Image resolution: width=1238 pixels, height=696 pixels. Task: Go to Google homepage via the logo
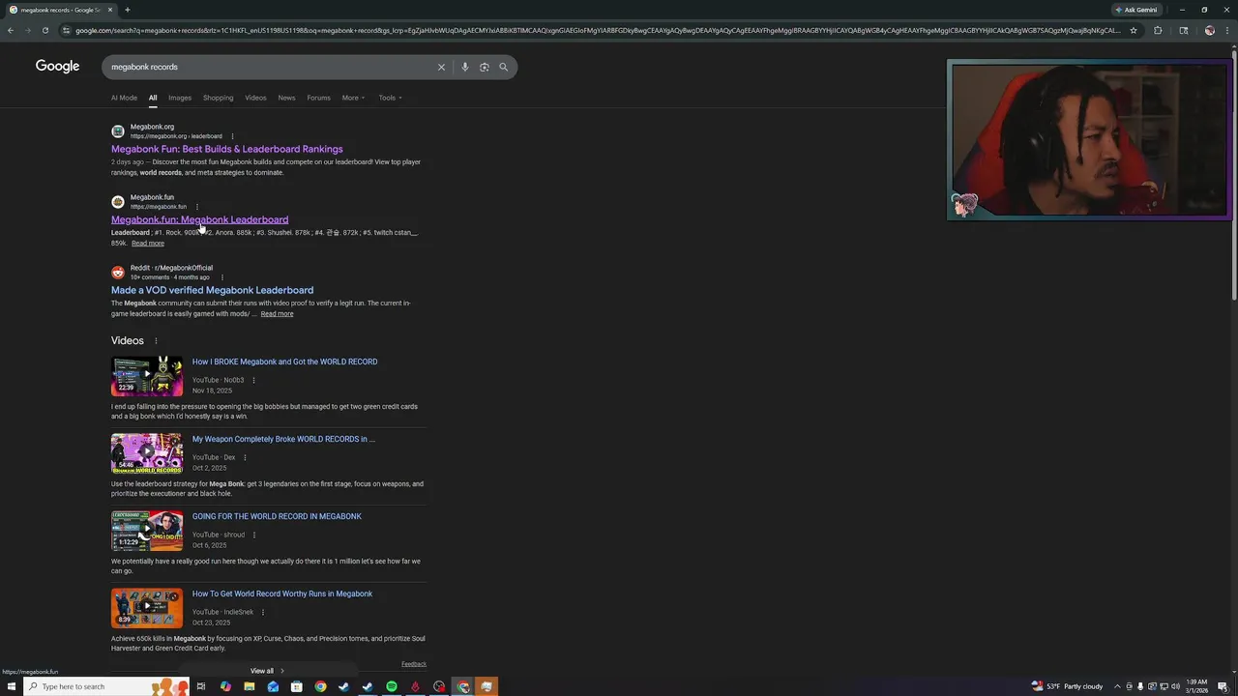click(57, 66)
